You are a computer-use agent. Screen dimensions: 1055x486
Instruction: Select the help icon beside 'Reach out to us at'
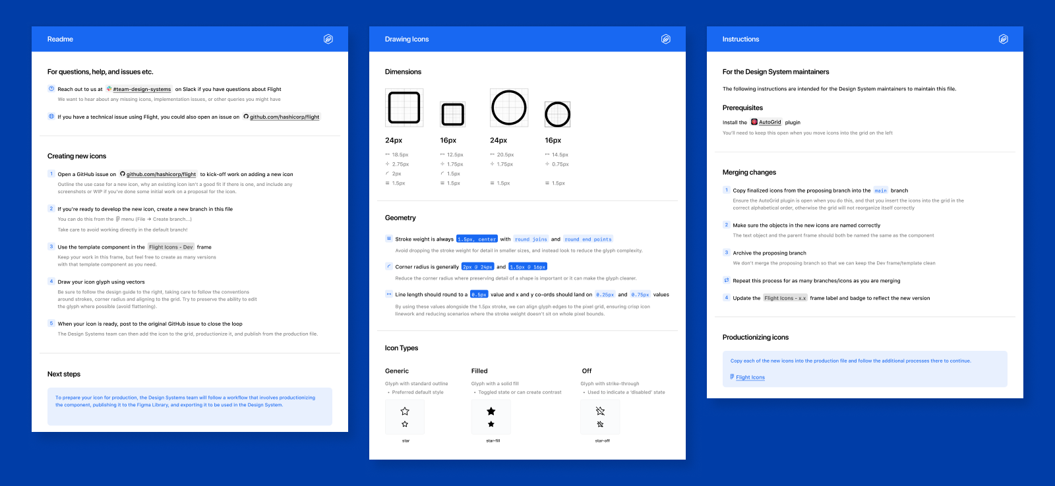51,89
